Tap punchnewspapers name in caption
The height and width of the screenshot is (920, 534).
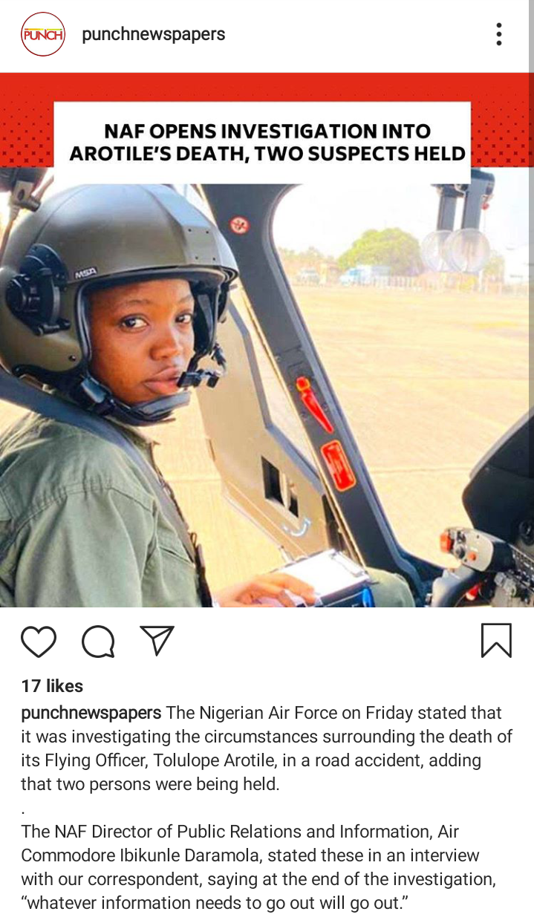click(x=91, y=713)
